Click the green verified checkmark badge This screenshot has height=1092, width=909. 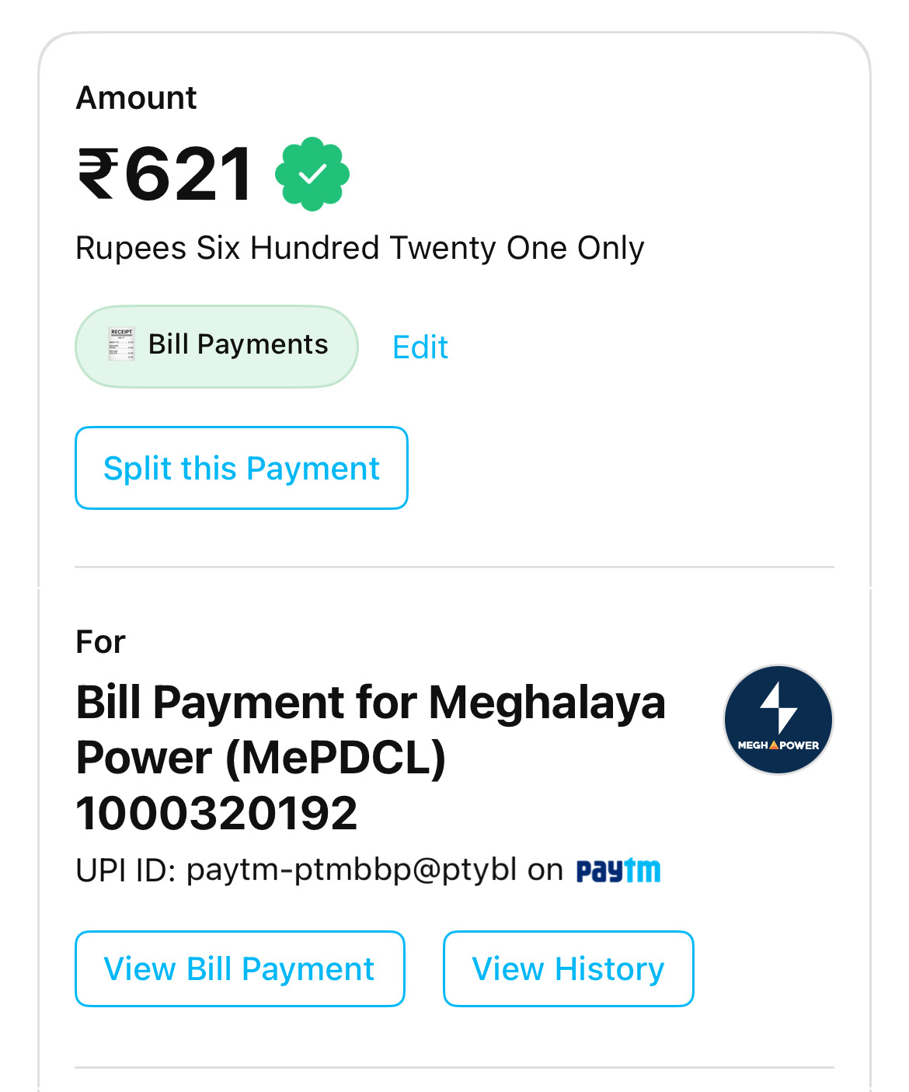[x=312, y=174]
